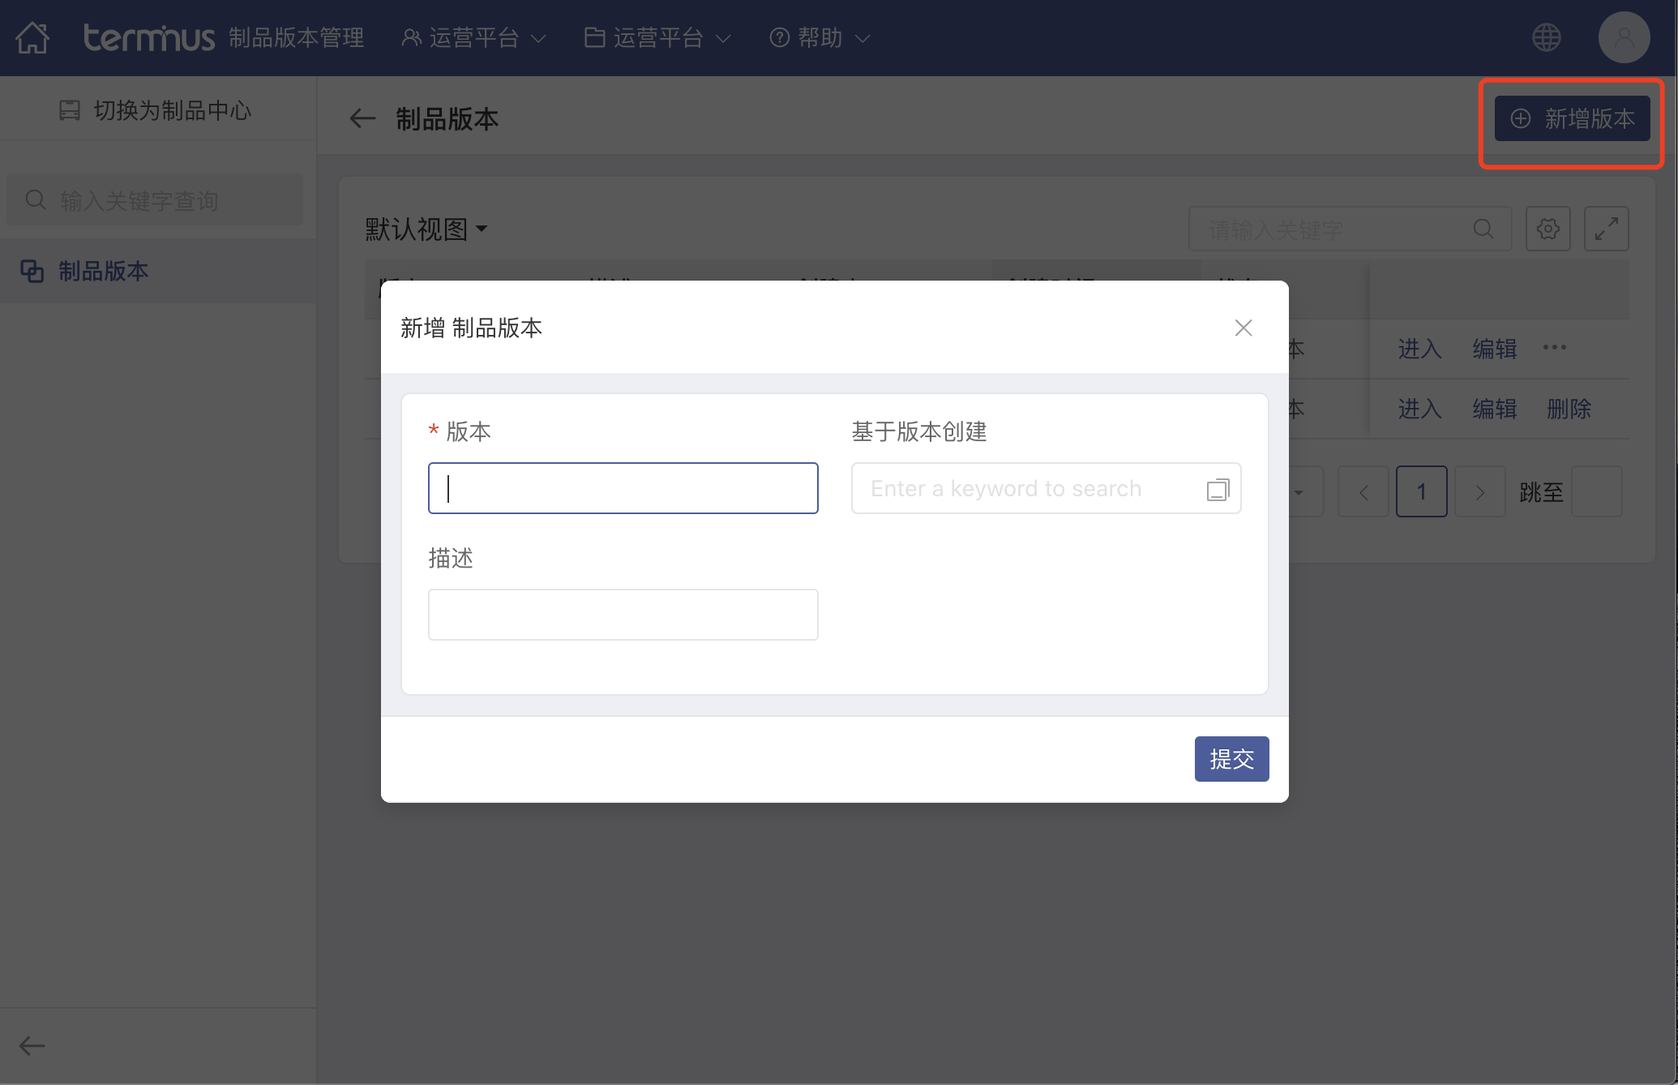Image resolution: width=1678 pixels, height=1085 pixels.
Task: Collapse the sidebar with bottom arrow
Action: click(32, 1046)
